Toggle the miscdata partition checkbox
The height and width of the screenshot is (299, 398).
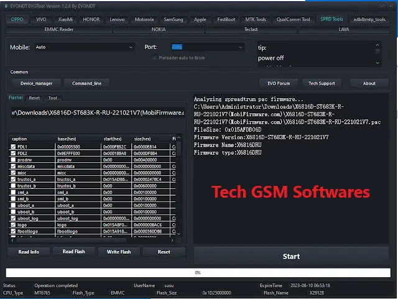(x=13, y=166)
